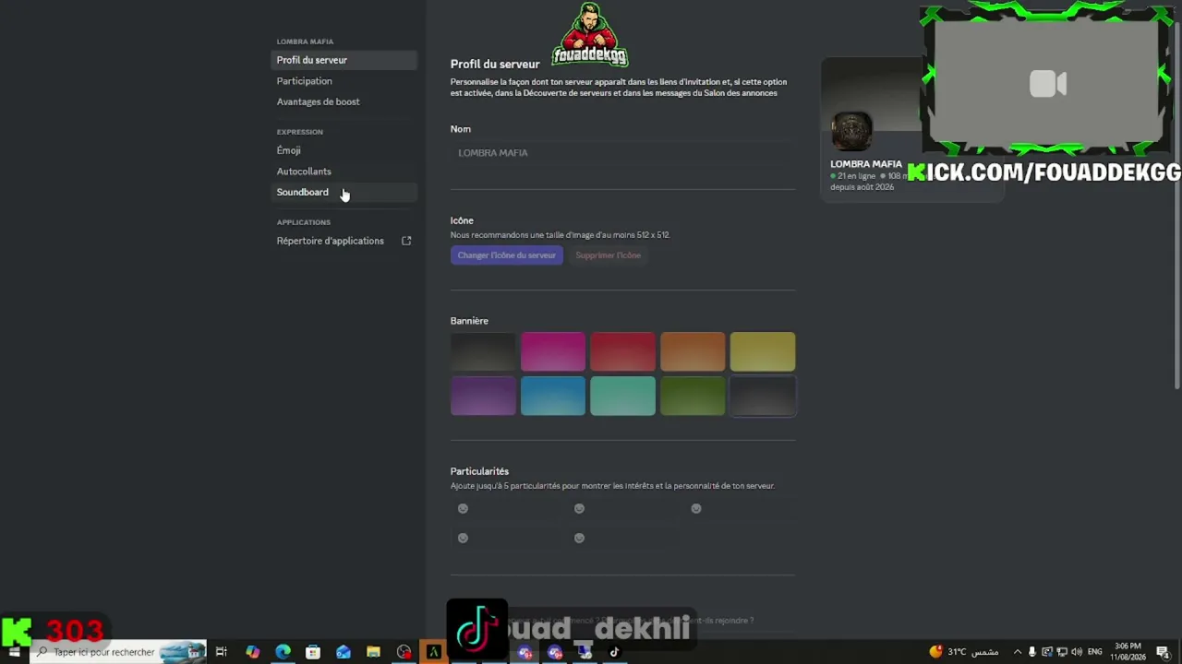Open Microsoft Edge from the taskbar

click(x=283, y=652)
